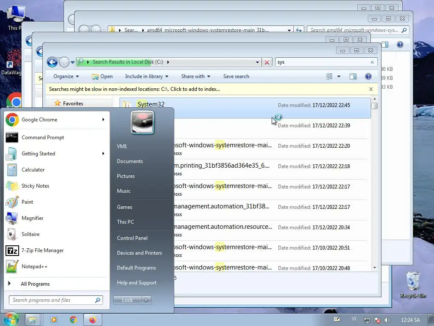
Task: Open view options dropdown arrow
Action: click(339, 76)
